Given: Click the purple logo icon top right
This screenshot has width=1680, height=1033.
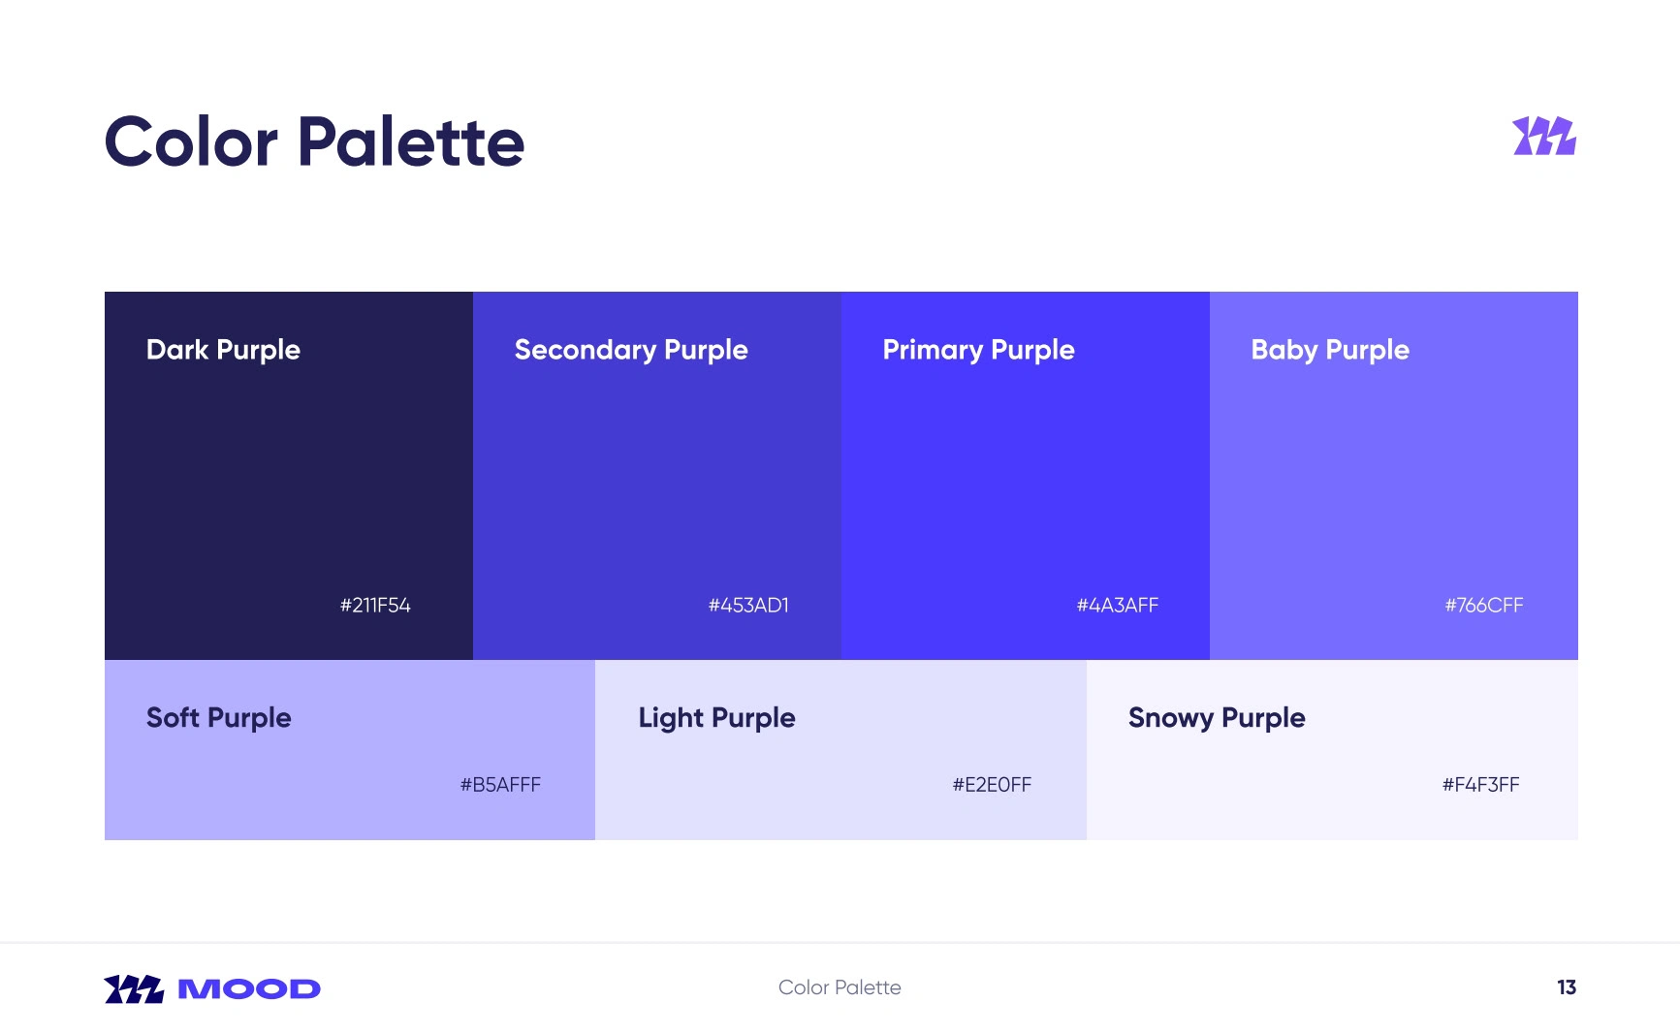Looking at the screenshot, I should click(1543, 137).
